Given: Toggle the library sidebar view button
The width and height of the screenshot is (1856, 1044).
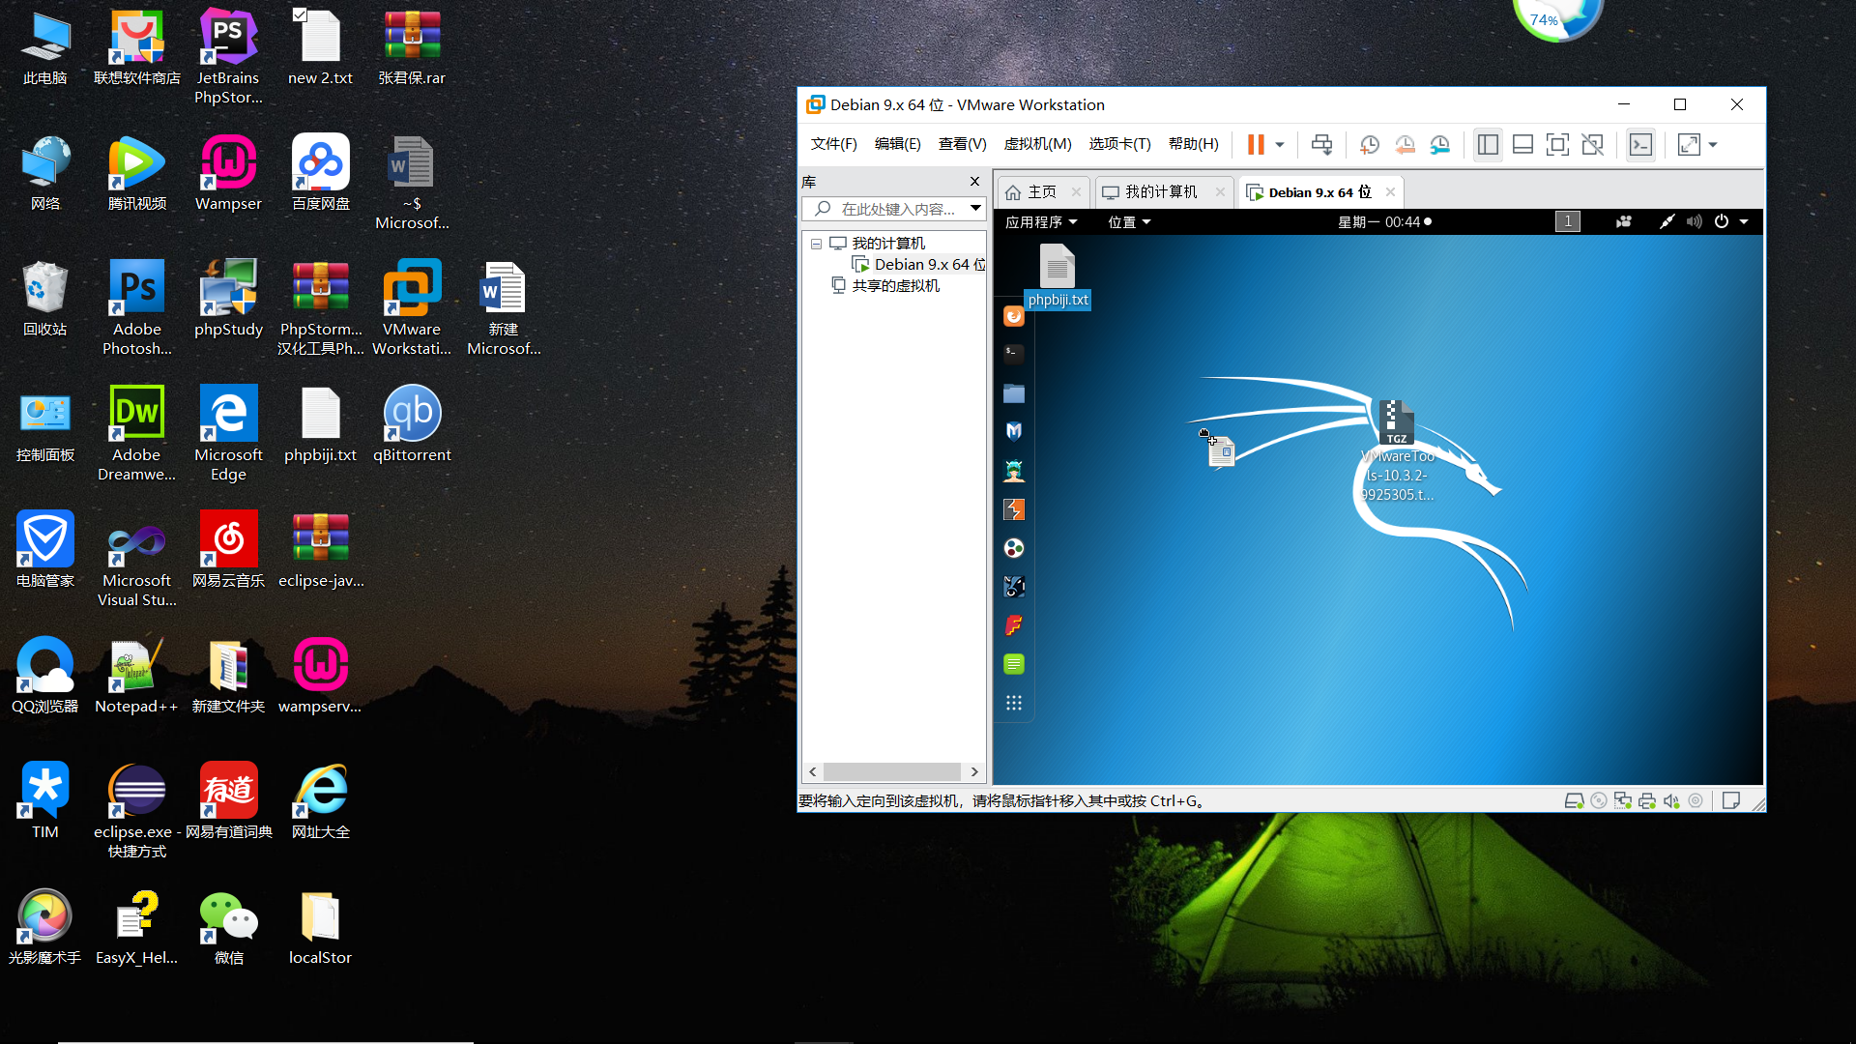Looking at the screenshot, I should [1488, 145].
